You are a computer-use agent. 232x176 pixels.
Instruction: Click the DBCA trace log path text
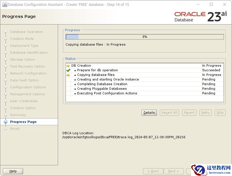[124, 137]
